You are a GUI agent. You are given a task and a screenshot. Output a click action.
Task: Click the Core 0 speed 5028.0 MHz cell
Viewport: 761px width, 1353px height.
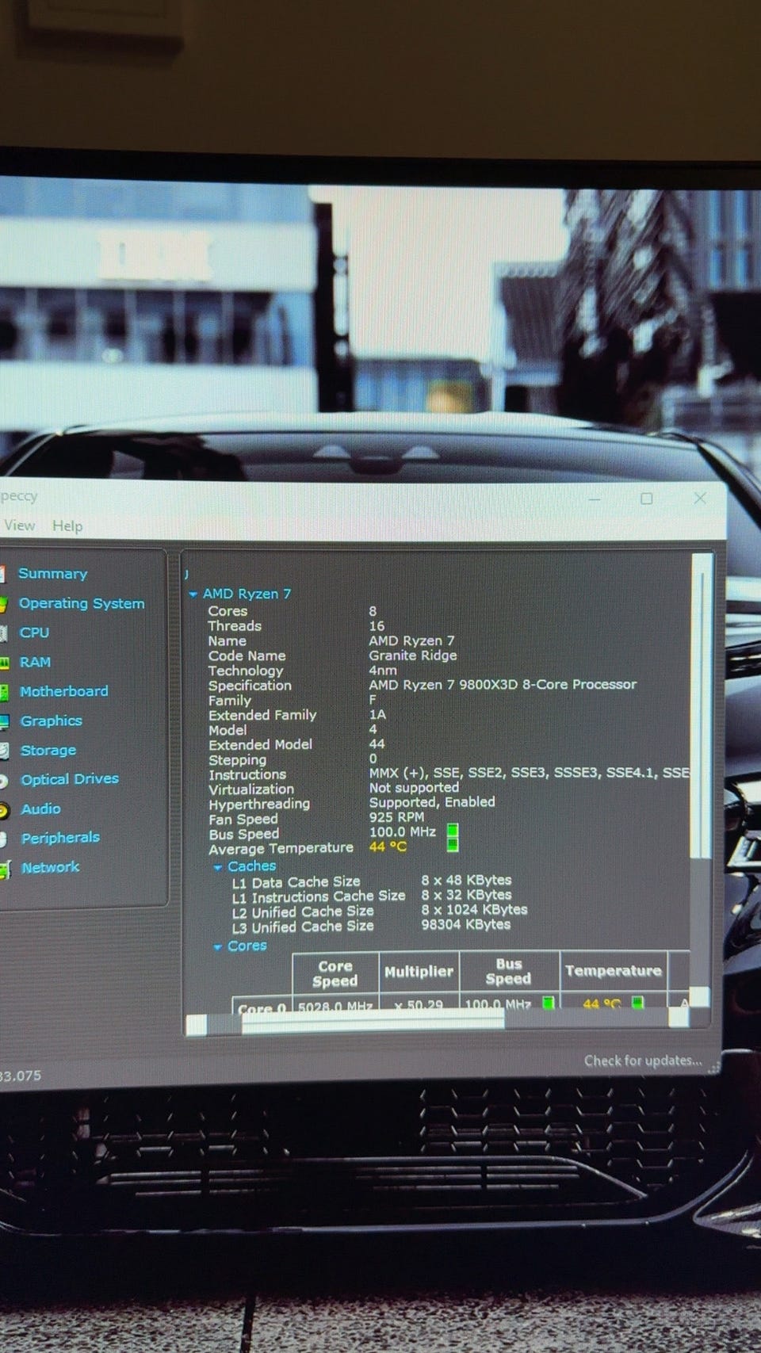click(x=335, y=1005)
